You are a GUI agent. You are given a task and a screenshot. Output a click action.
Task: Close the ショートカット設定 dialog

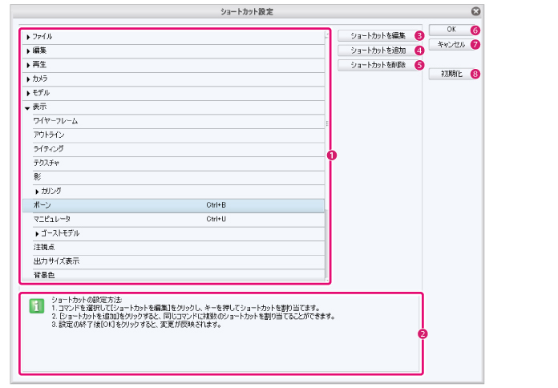click(475, 11)
